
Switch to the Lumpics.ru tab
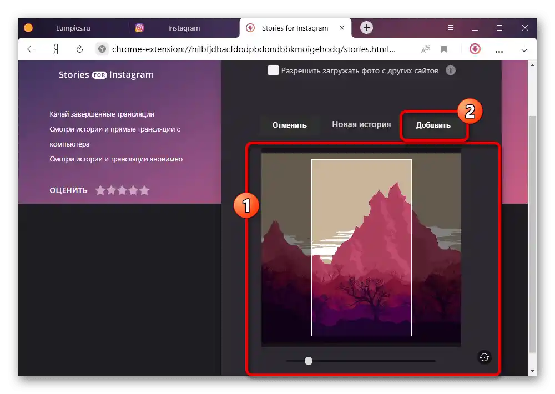coord(73,27)
